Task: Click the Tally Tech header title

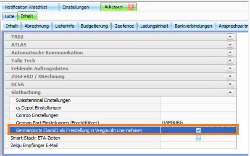Action: click(23, 61)
